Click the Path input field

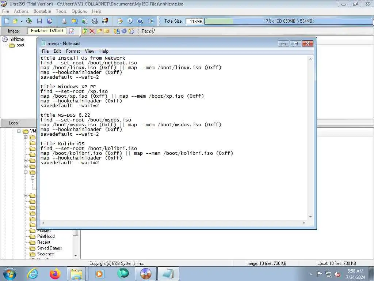(262, 31)
